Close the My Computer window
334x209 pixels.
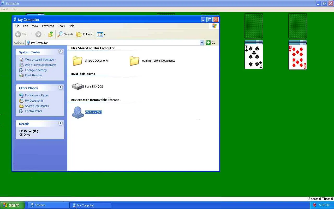216,19
